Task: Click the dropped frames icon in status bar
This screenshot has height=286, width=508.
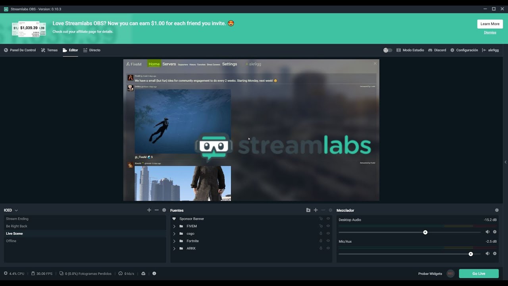Action: coord(62,274)
